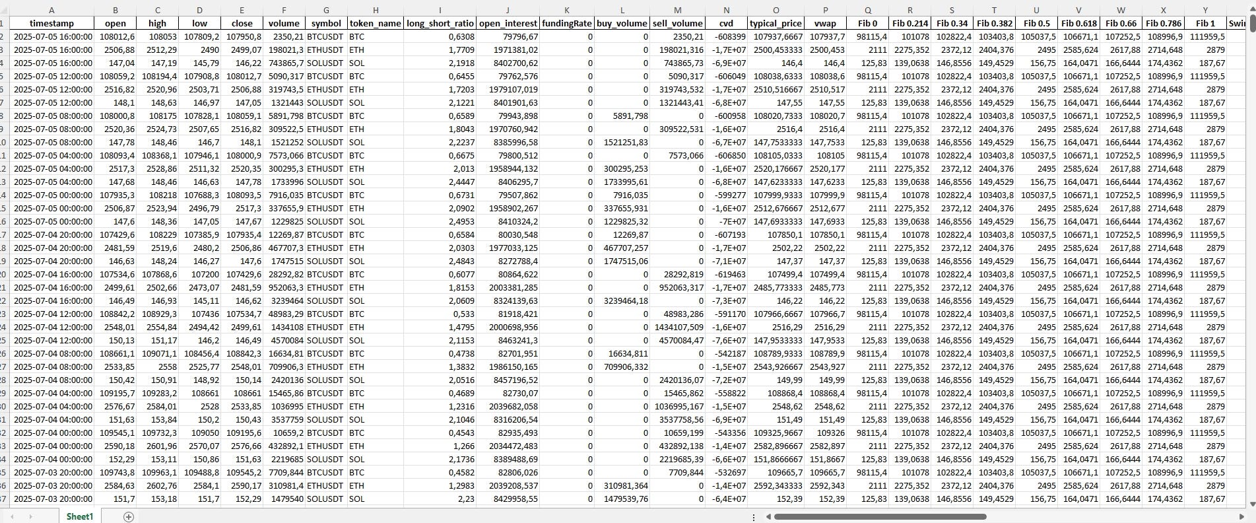Select the open_interest cell showing 82935,493

(508, 433)
